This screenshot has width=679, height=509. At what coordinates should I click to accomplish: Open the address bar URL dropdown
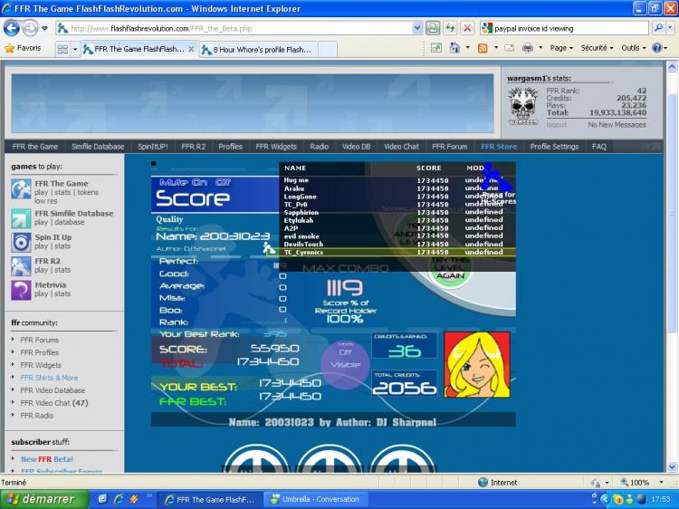(416, 28)
